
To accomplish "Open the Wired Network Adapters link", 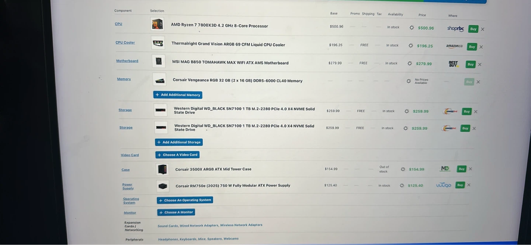I will point(199,225).
